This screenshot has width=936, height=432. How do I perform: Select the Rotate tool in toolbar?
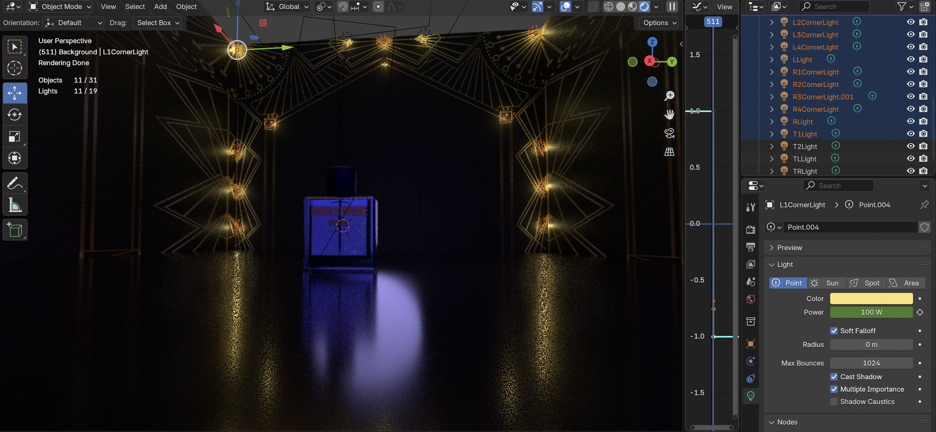tap(15, 115)
